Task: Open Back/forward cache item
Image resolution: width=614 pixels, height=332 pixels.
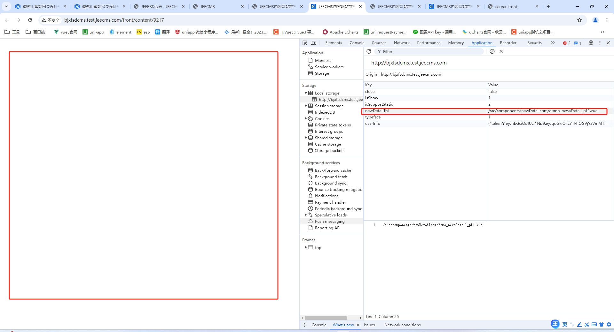Action: pos(333,170)
